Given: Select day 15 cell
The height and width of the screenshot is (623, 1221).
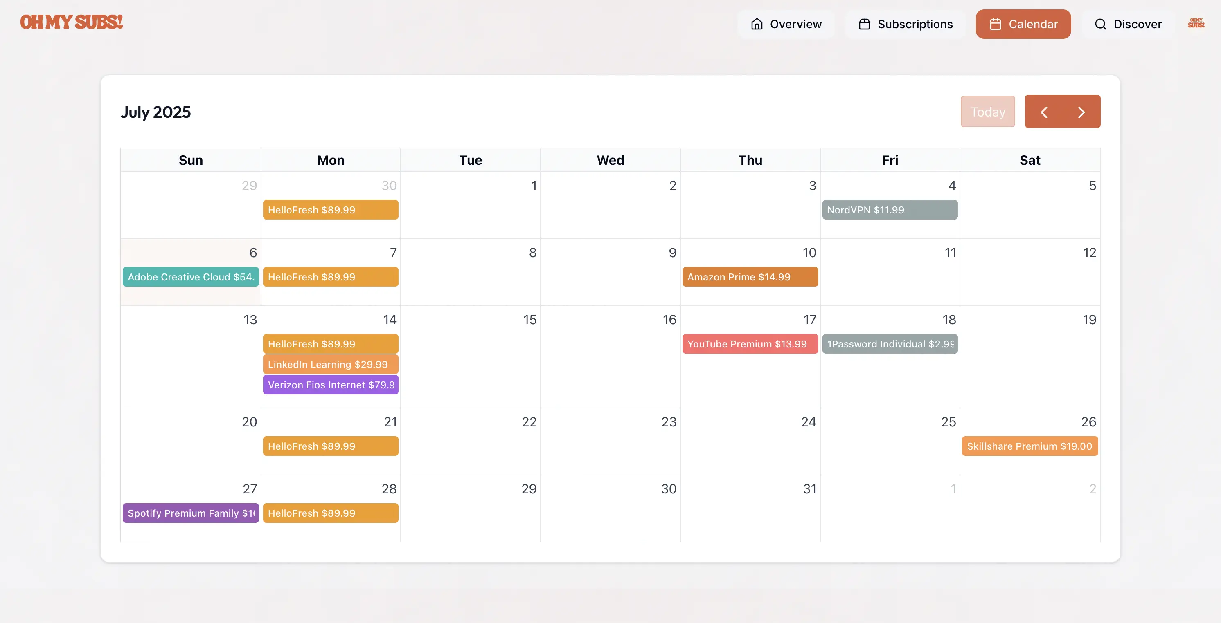Looking at the screenshot, I should coord(470,357).
